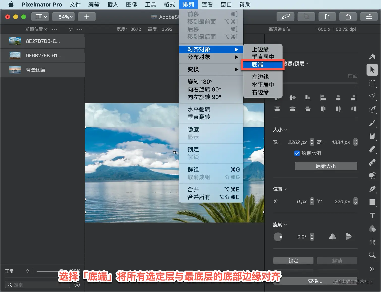The width and height of the screenshot is (381, 292).
Task: Click the layer 搜索 search field
Action: 37,285
